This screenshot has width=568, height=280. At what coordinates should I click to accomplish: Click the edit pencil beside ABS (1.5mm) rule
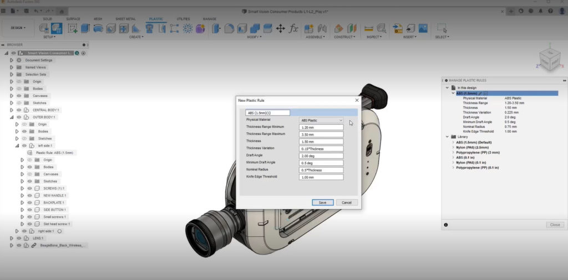[x=480, y=94]
